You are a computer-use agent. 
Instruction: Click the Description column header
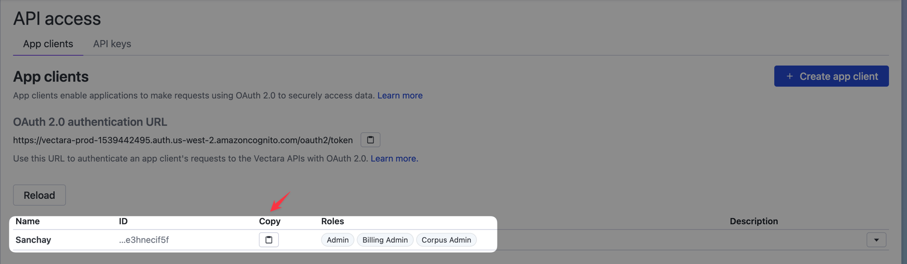pos(753,221)
